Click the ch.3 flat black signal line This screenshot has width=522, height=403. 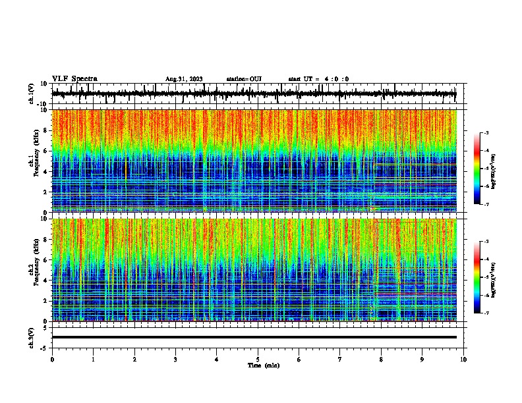(254, 337)
